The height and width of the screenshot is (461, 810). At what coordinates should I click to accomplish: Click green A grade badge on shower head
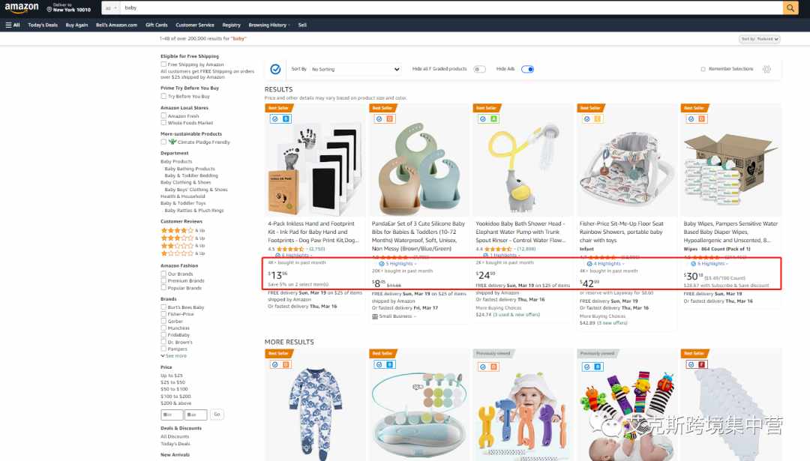tap(493, 118)
